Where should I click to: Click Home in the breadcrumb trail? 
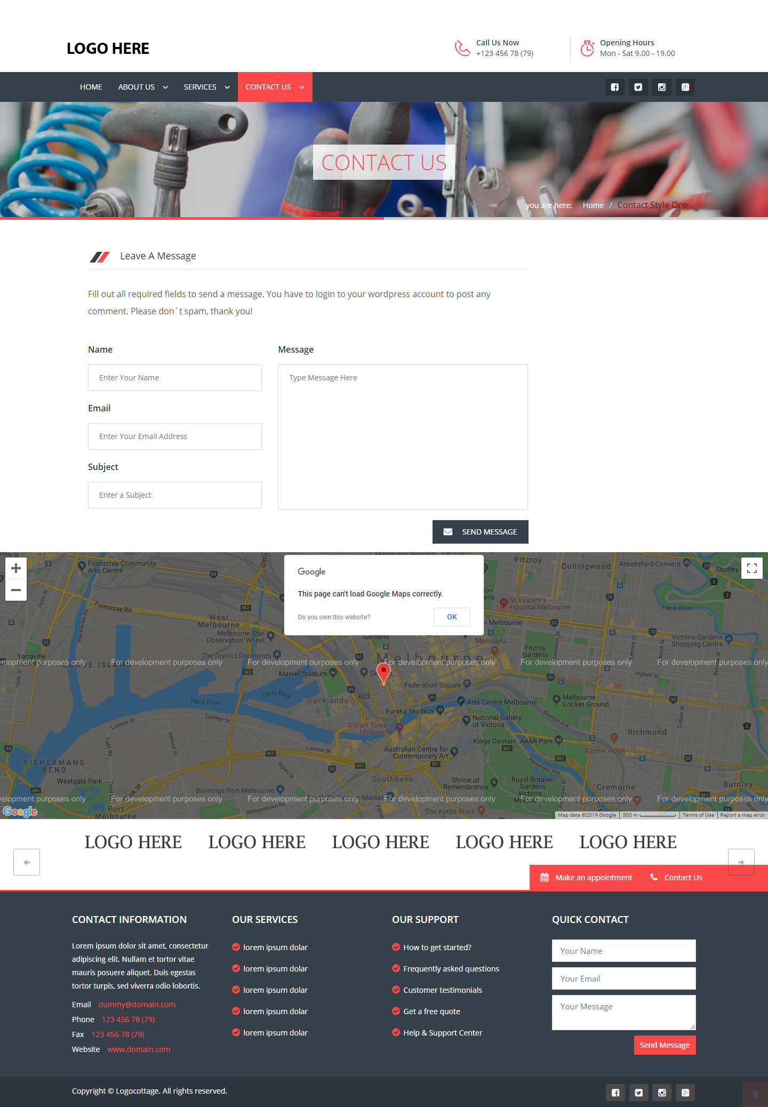tap(593, 205)
